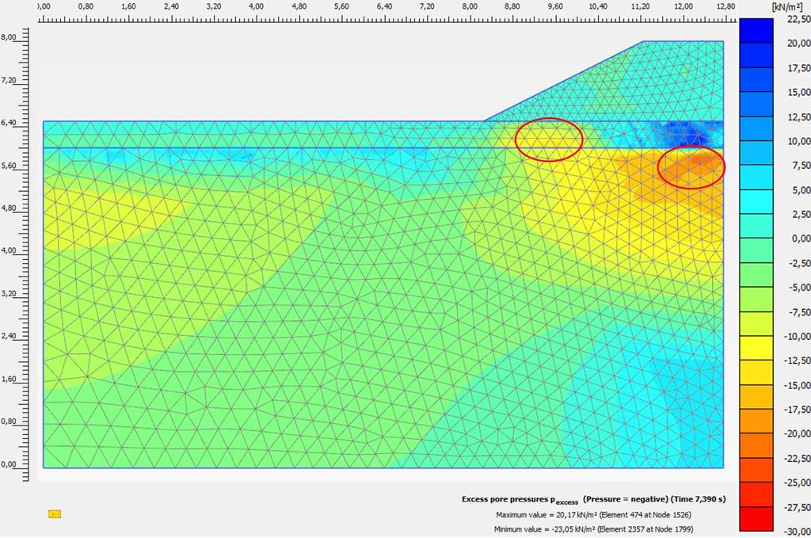Click the 8,00 mark on horizontal ruler
The height and width of the screenshot is (538, 811).
470,6
